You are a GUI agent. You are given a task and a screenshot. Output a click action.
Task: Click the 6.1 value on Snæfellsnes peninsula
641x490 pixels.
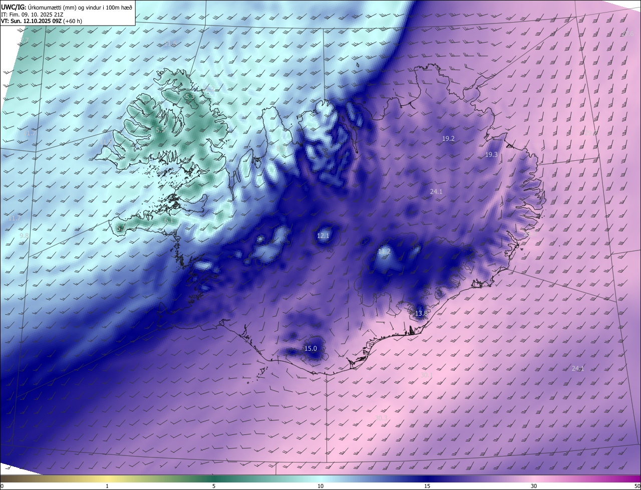pos(169,220)
